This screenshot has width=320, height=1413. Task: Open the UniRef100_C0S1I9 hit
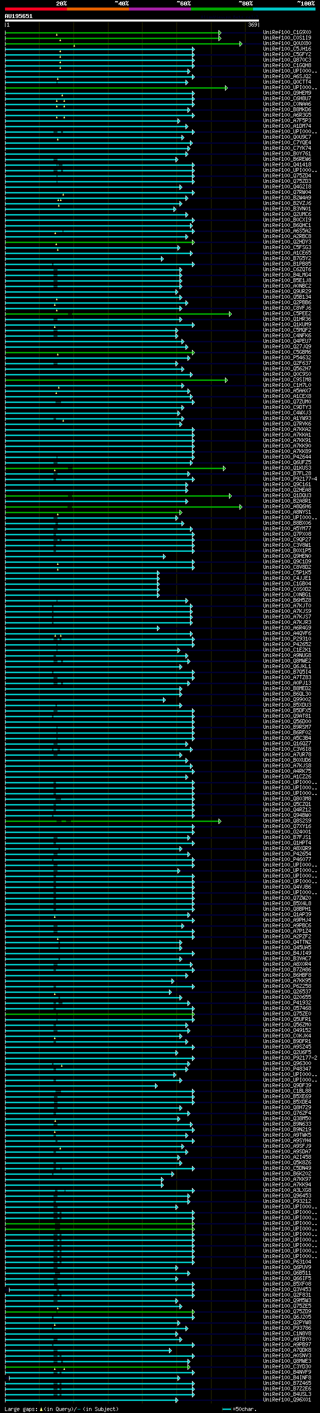287,38
